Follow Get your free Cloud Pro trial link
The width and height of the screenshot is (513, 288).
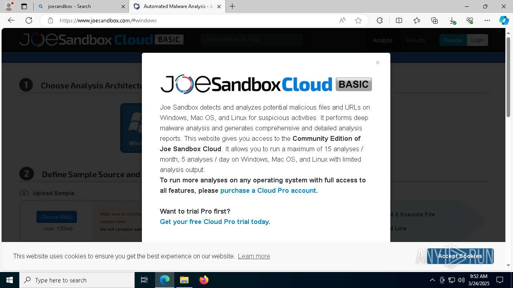(214, 222)
